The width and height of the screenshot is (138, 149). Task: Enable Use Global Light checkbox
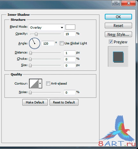point(62,43)
